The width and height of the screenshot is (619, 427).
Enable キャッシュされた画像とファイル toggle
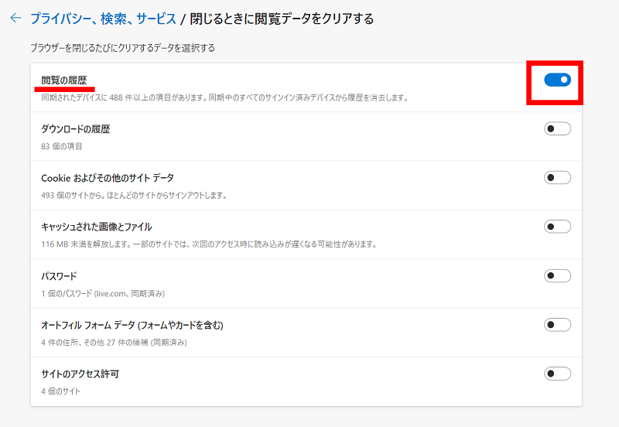click(557, 227)
